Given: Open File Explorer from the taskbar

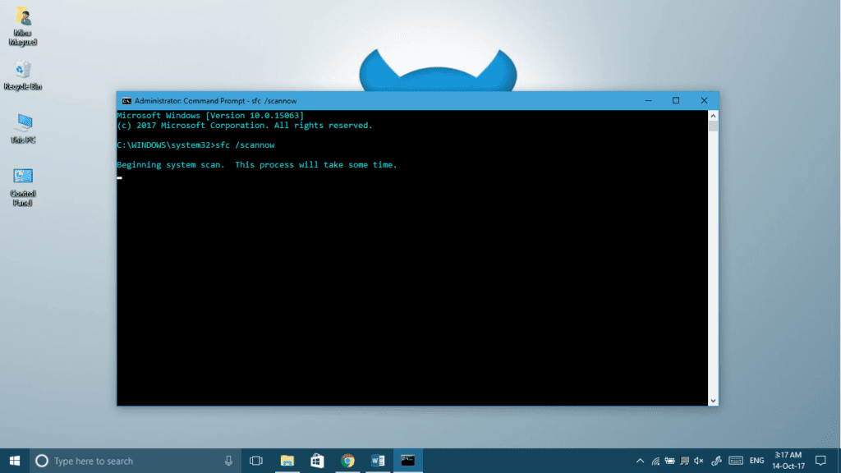Looking at the screenshot, I should (287, 461).
